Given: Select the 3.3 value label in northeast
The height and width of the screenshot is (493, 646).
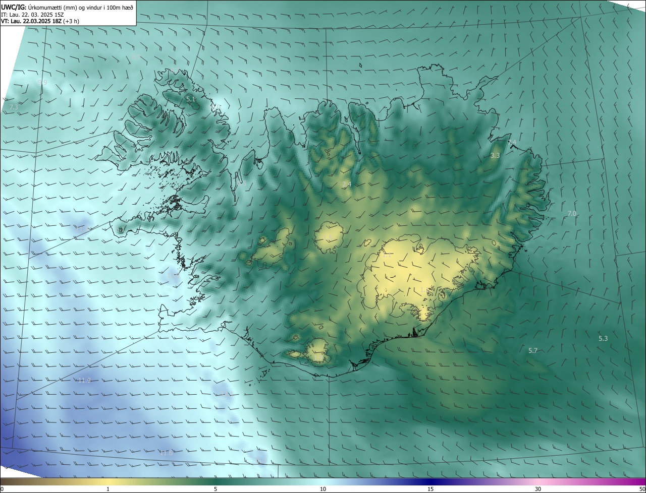Looking at the screenshot, I should (x=495, y=156).
